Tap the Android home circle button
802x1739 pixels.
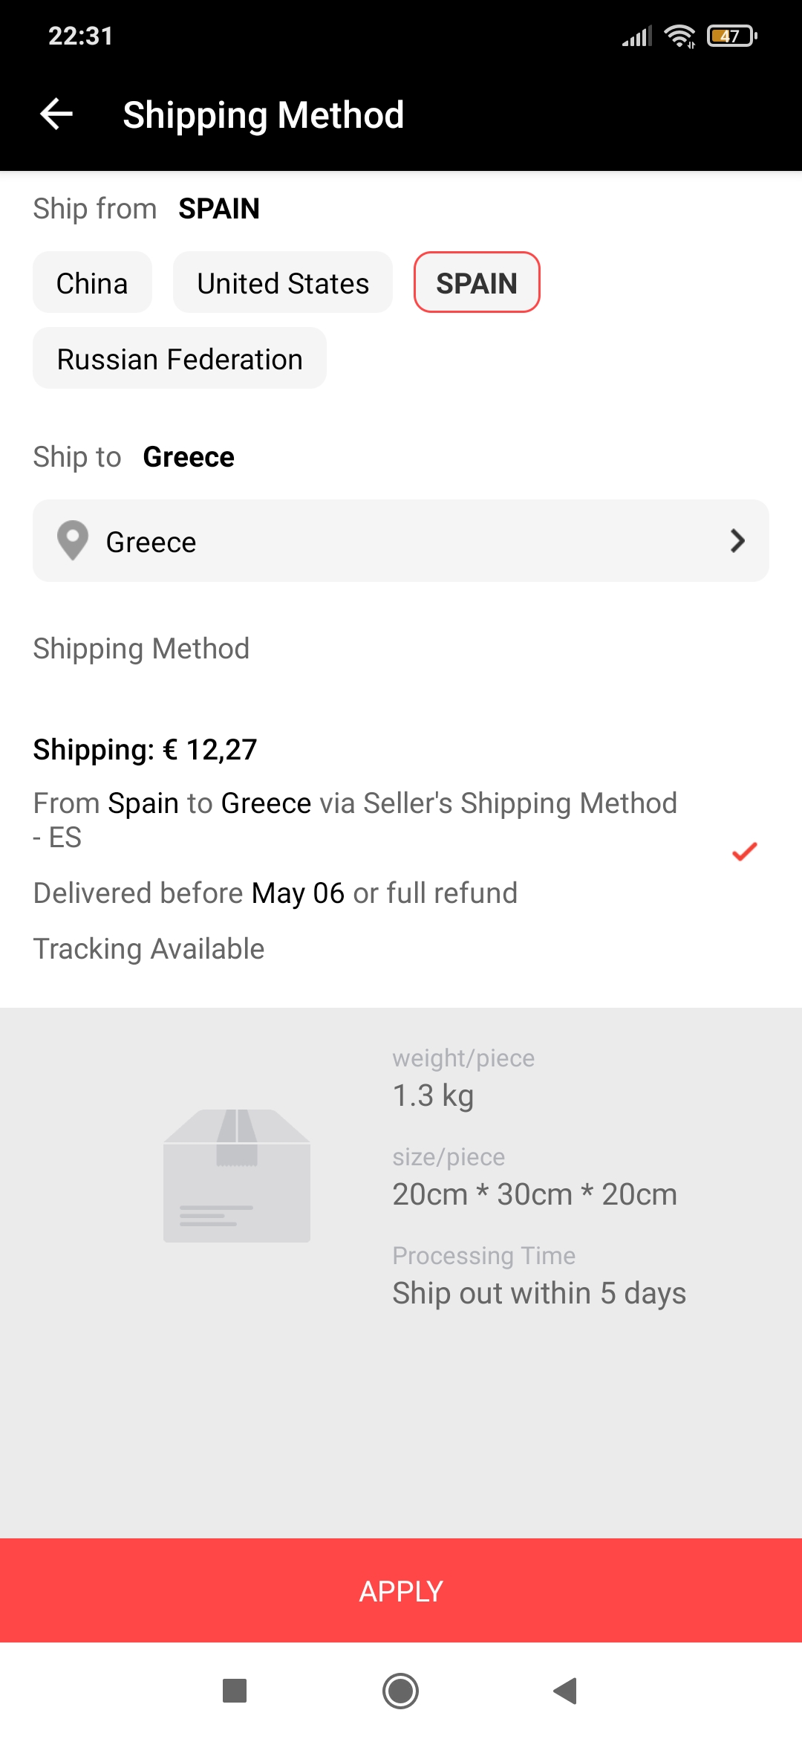[401, 1691]
